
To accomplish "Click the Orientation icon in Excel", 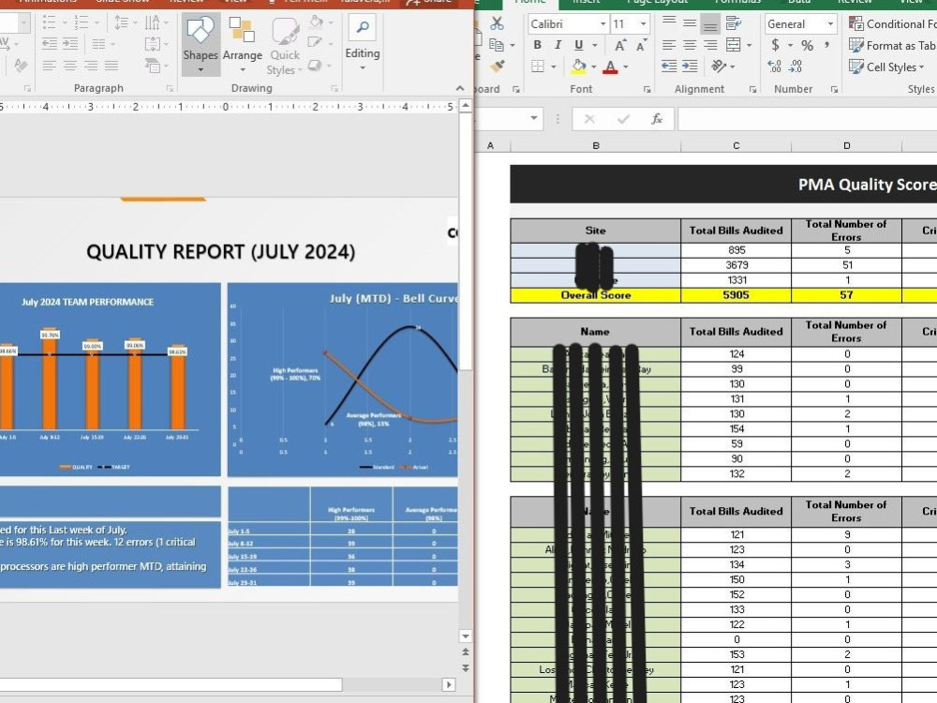I will tap(719, 67).
